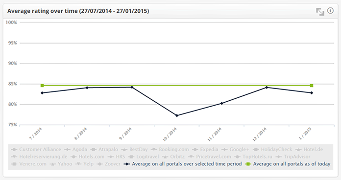Toggle Customer Alliance series in legend

pyautogui.click(x=36, y=149)
